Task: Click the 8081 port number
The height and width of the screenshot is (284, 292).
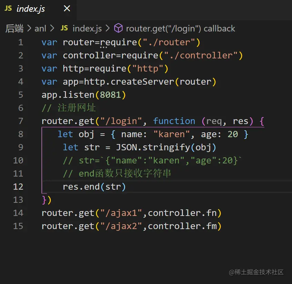Action: tap(110, 95)
